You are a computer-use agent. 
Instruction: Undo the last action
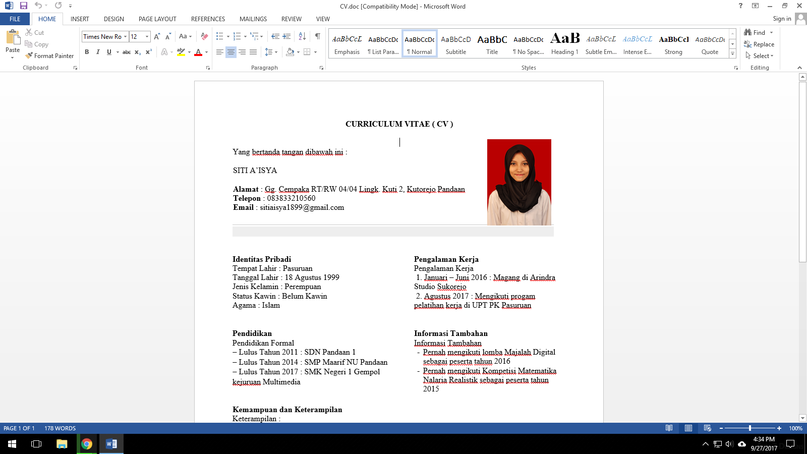(38, 6)
